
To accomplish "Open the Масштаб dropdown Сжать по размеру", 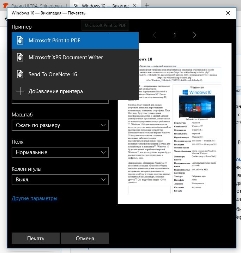I will coord(60,125).
